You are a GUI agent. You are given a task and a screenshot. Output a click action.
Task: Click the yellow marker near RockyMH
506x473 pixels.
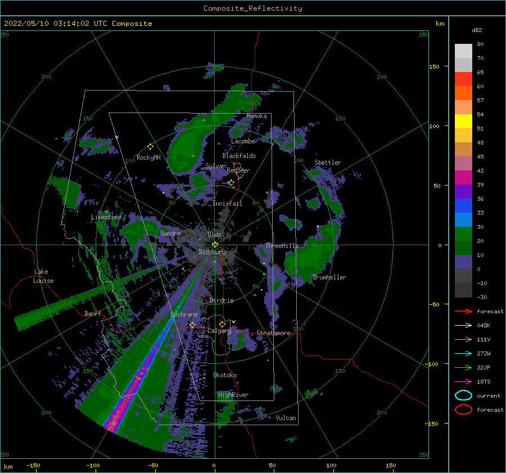click(x=150, y=147)
